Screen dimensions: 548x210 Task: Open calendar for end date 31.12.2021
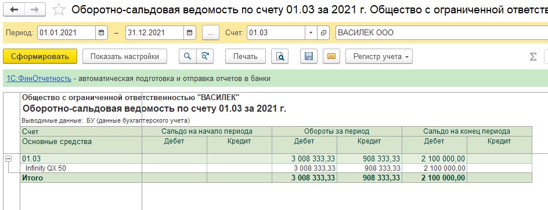189,33
